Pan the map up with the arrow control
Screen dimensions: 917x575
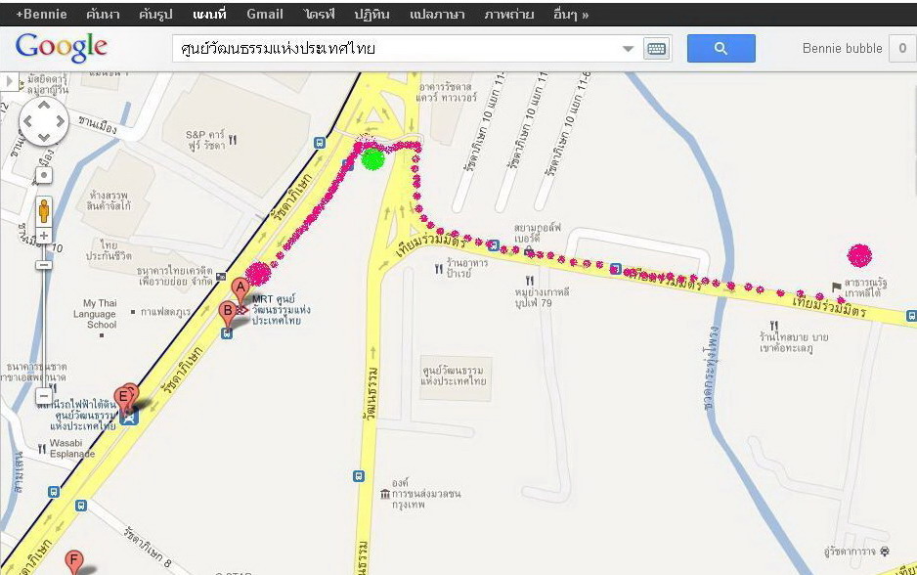(x=44, y=106)
